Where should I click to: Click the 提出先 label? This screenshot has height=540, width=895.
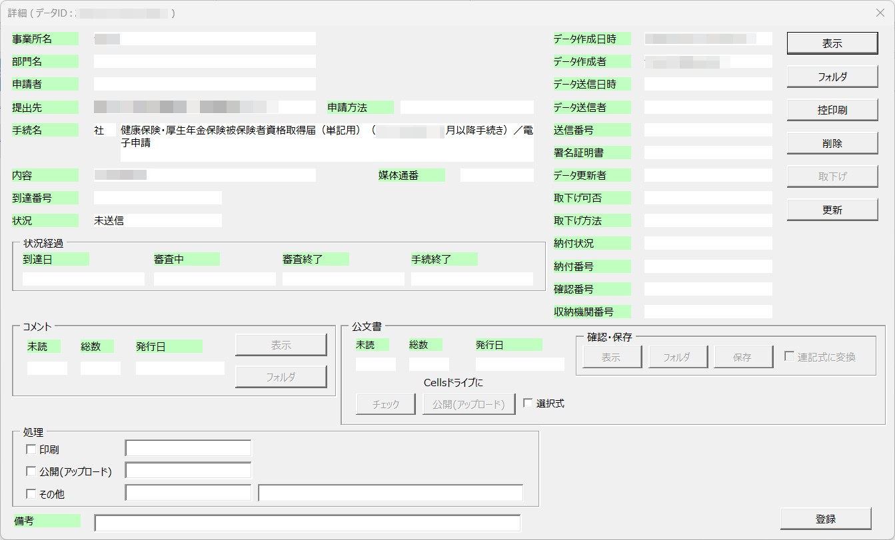point(45,107)
